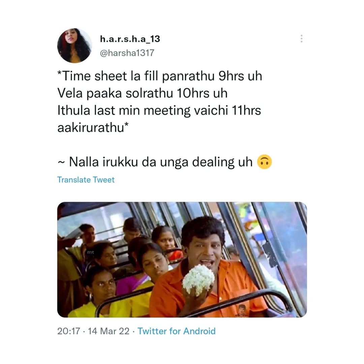The image size is (364, 364).
Task: Open the h.a.r.s.h.a_13 display name
Action: pyautogui.click(x=130, y=39)
